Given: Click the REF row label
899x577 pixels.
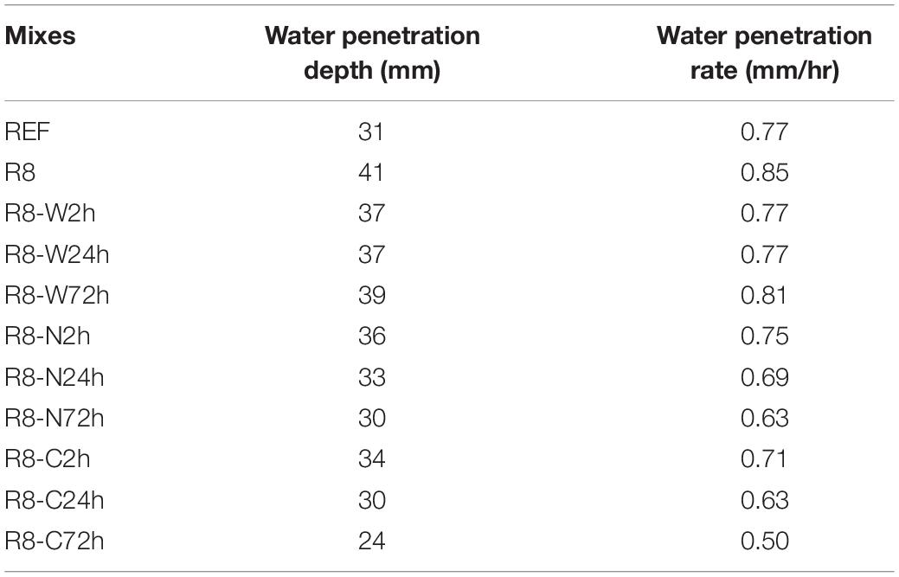Looking at the screenshot, I should click(27, 131).
